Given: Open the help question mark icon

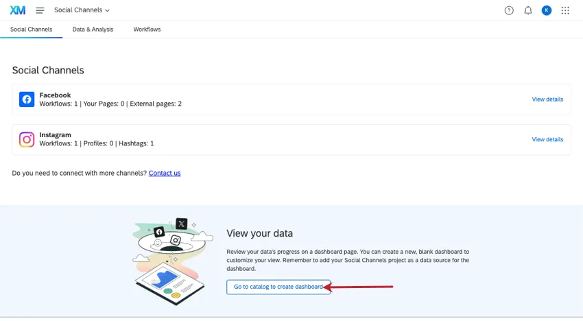Looking at the screenshot, I should click(x=509, y=10).
